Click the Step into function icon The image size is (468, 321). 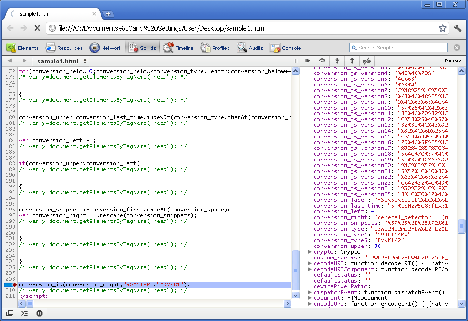pos(337,61)
